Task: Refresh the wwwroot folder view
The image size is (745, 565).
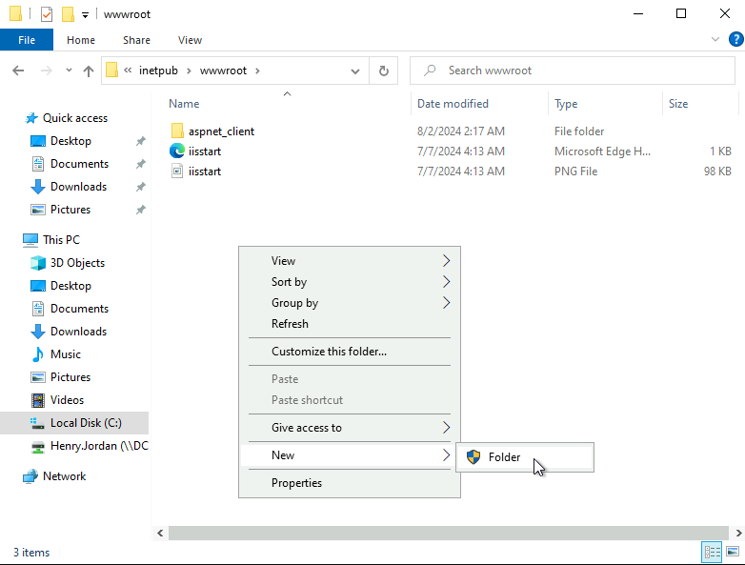Action: [x=383, y=71]
